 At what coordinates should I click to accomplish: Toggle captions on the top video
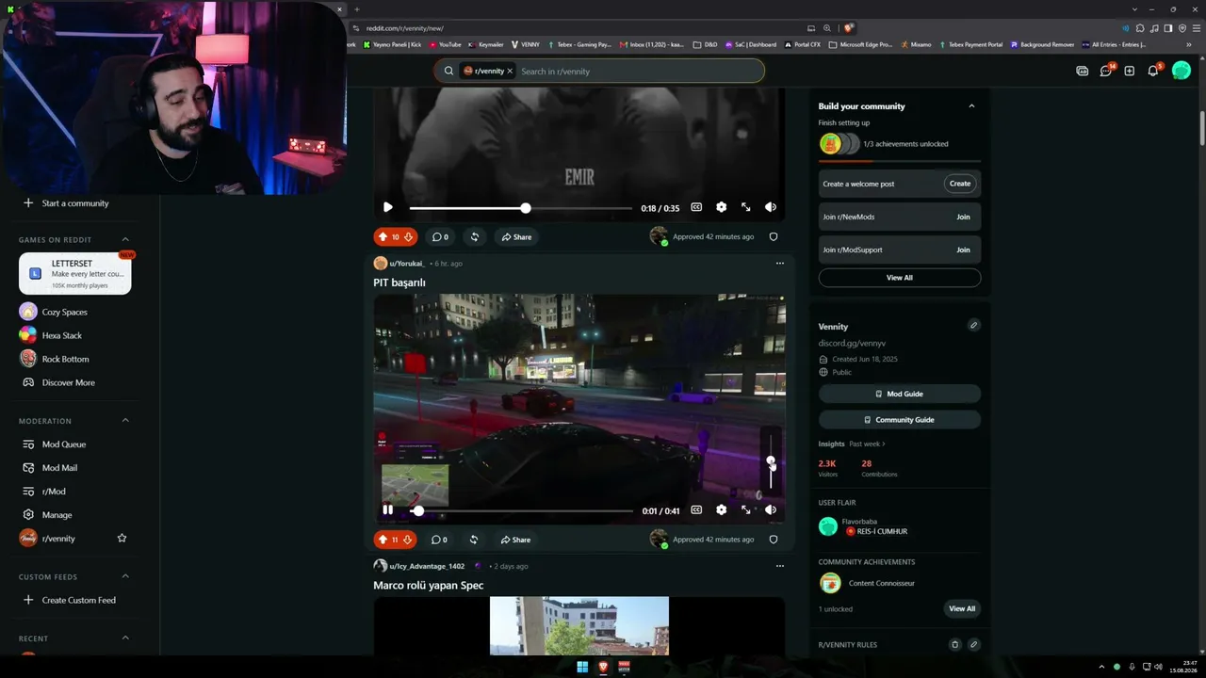(696, 207)
